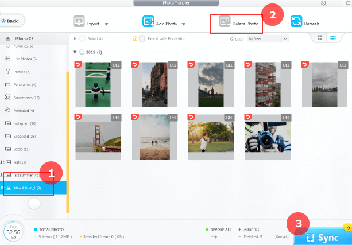Open Panoramas (4) album
352x245 pixels.
pos(21,84)
